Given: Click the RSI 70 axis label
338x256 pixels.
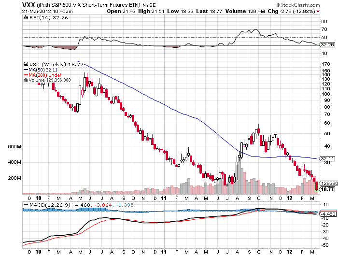Looking at the screenshot, I should click(x=324, y=29).
